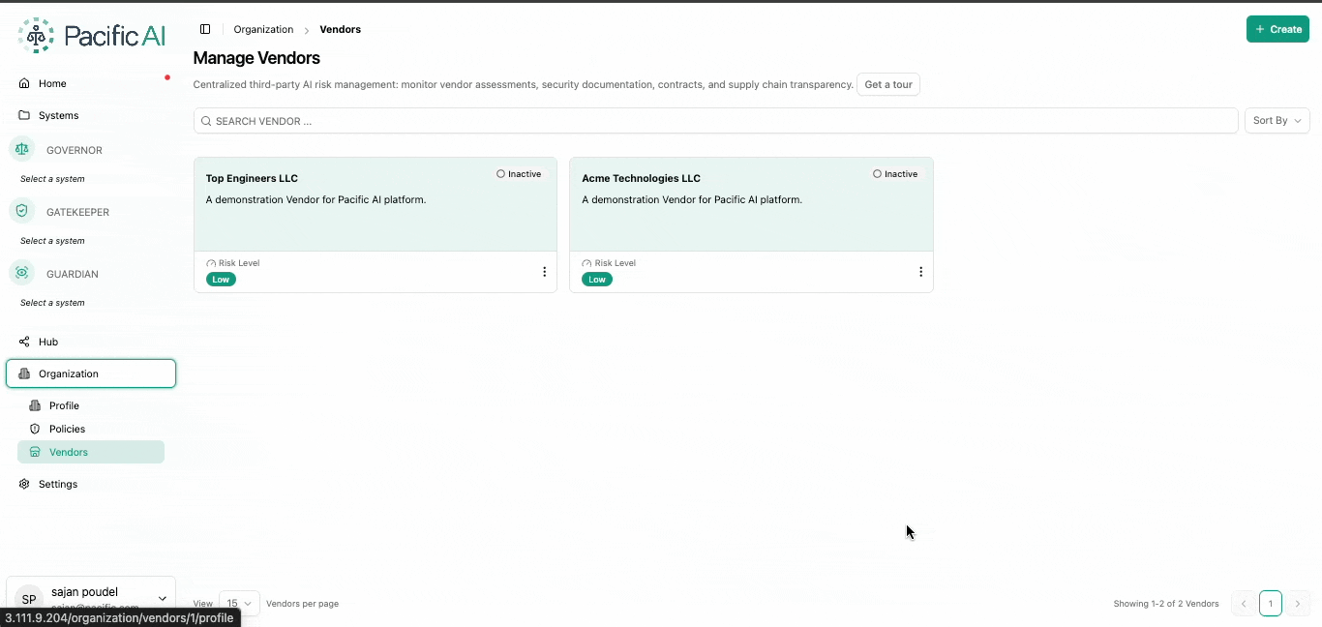The width and height of the screenshot is (1322, 627).
Task: Click the Manage Vendors heading
Action: tap(256, 58)
